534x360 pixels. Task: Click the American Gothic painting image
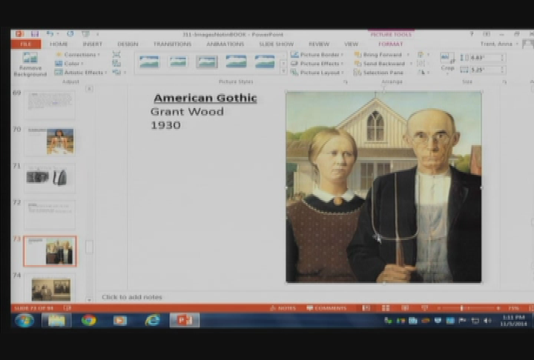pyautogui.click(x=384, y=187)
